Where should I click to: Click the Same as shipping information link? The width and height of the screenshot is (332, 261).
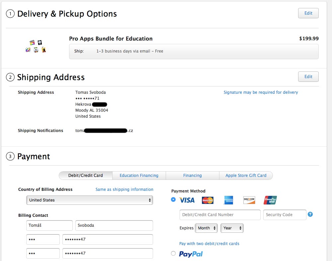pos(124,190)
